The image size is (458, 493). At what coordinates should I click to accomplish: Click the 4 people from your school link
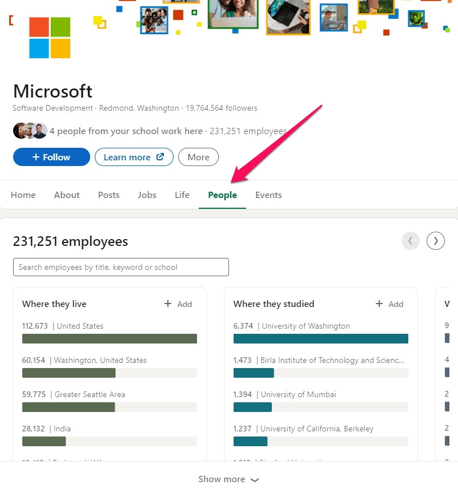[126, 131]
